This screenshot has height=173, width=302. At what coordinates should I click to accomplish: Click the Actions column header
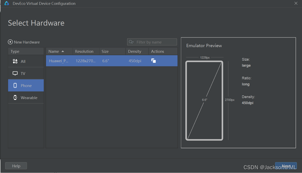tap(163, 51)
